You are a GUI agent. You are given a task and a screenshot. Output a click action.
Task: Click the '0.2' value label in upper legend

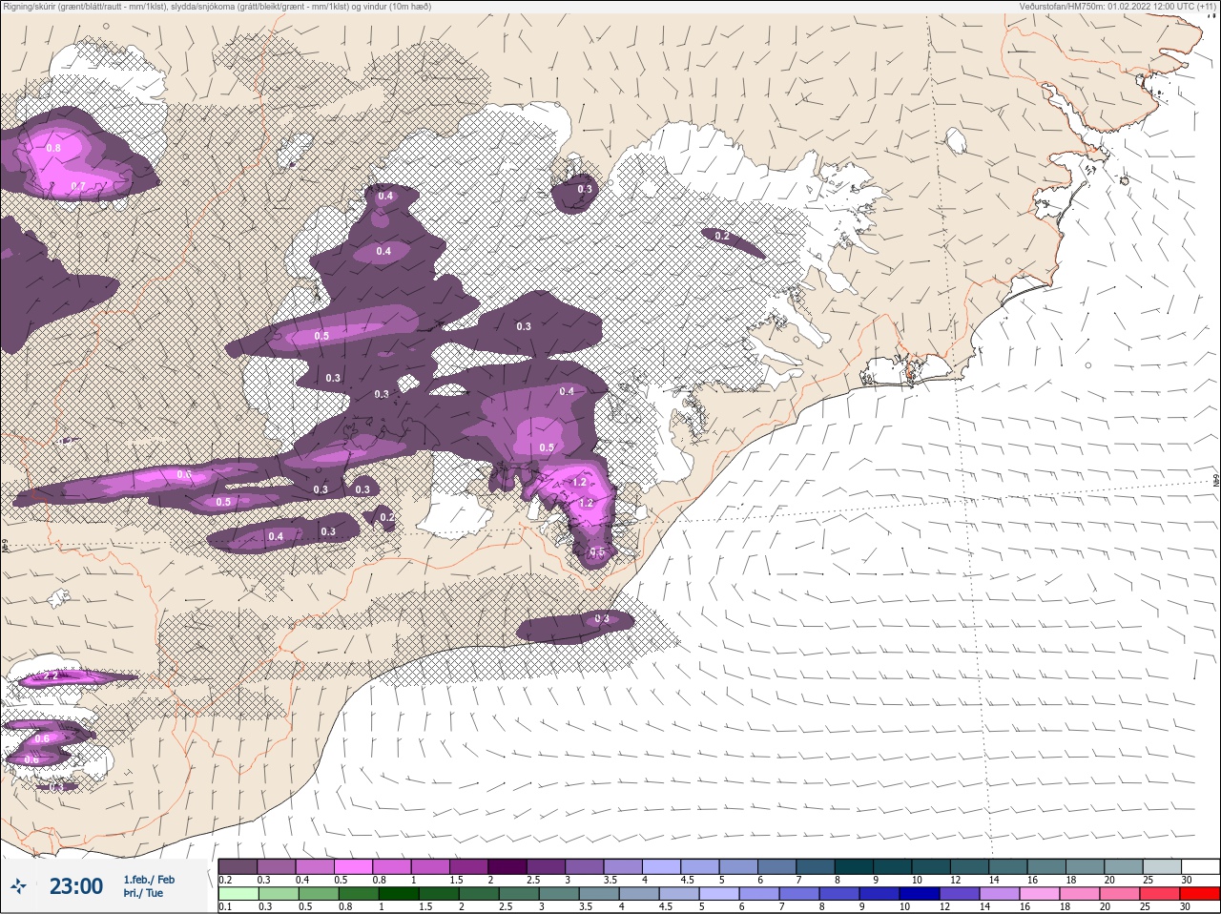click(225, 880)
